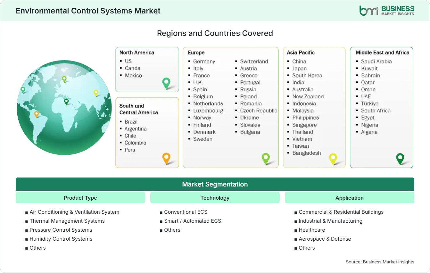Image resolution: width=430 pixels, height=273 pixels.
Task: Select Mexico in North America list
Action: (133, 75)
